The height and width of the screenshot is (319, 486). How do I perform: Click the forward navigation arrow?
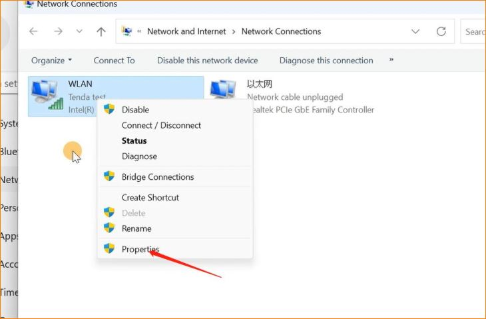57,31
